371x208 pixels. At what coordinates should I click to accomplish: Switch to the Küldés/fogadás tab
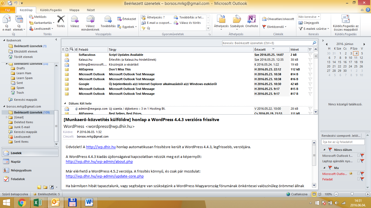click(51, 10)
